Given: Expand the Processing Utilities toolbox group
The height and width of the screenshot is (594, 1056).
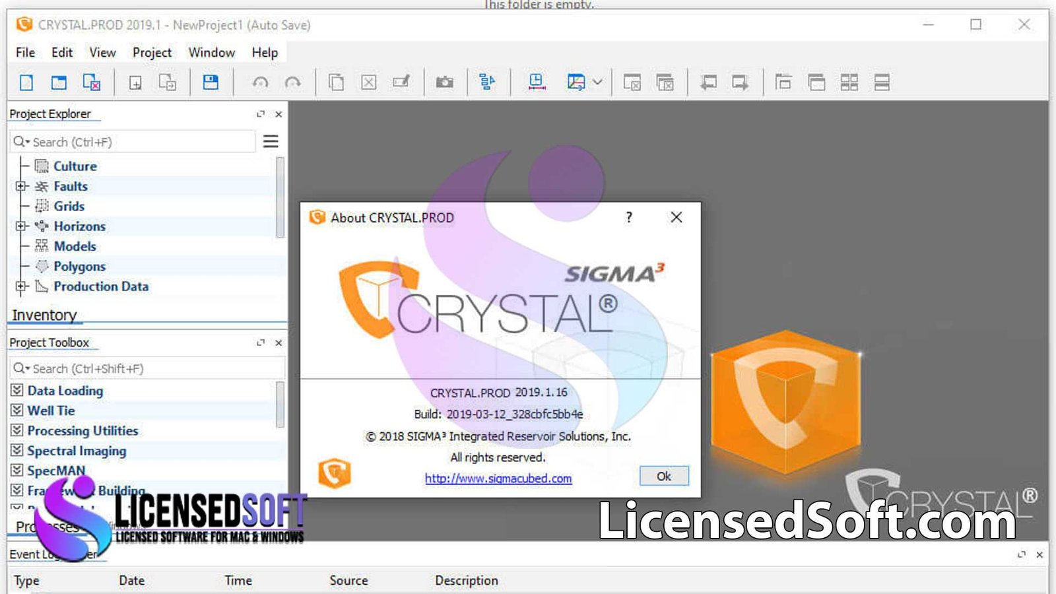Looking at the screenshot, I should [17, 430].
